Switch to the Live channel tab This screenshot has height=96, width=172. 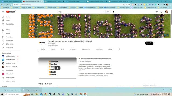(x=63, y=49)
